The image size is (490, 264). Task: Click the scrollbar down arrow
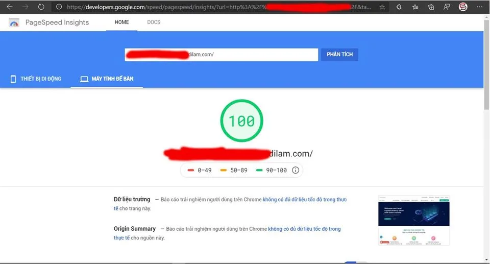point(486,259)
